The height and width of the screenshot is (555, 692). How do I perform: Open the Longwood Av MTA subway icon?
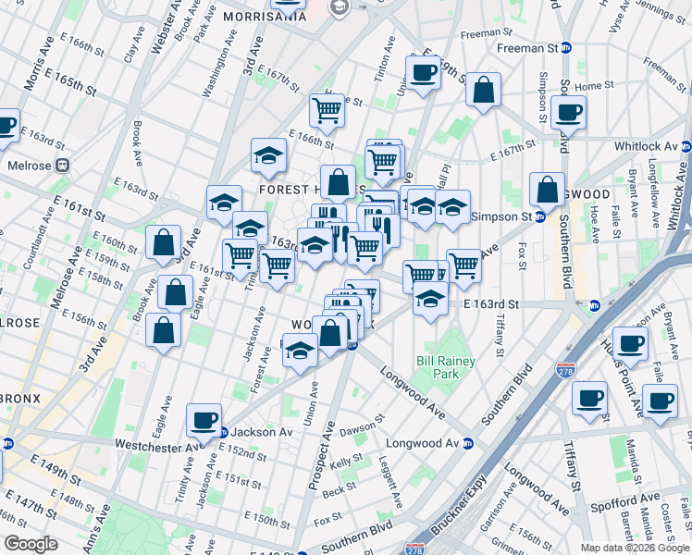(x=468, y=443)
